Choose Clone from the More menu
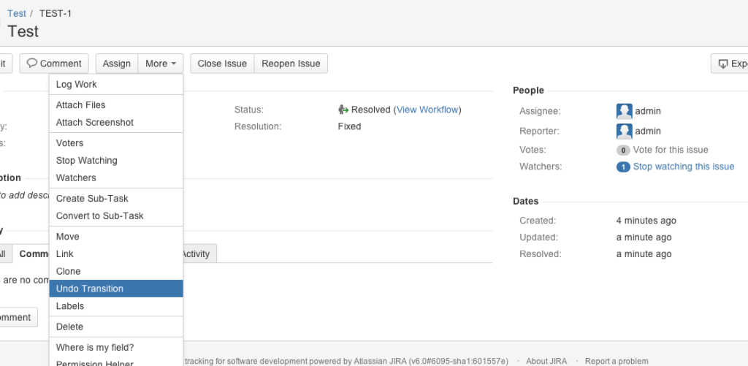The height and width of the screenshot is (366, 748). pyautogui.click(x=116, y=272)
